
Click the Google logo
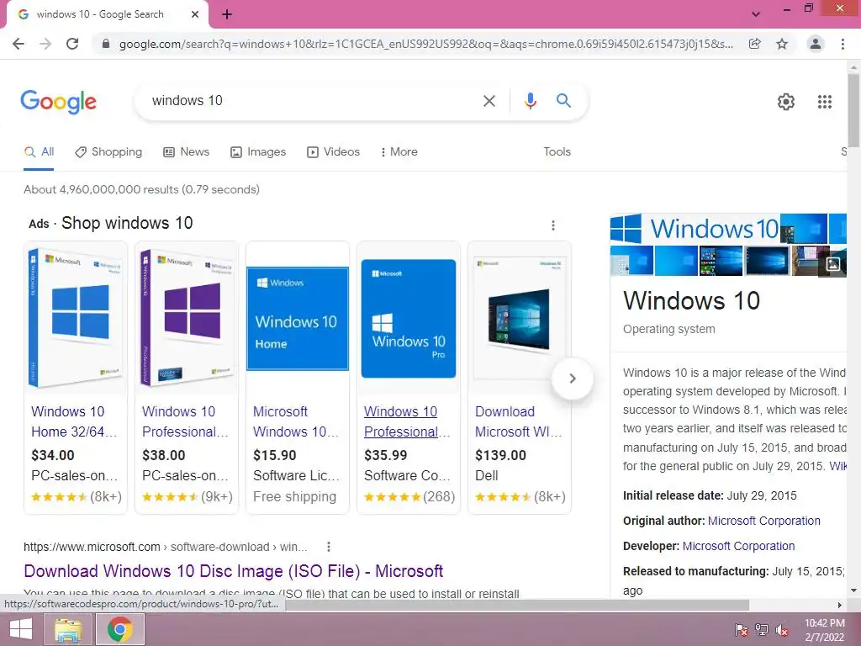[58, 102]
